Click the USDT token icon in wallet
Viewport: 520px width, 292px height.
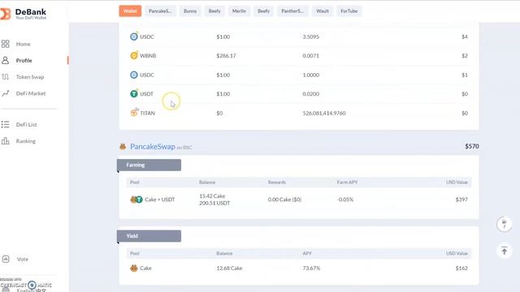coord(133,94)
